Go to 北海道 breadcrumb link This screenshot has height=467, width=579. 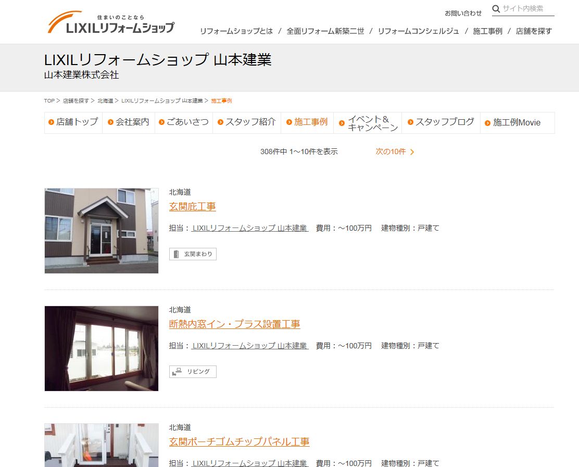coord(105,101)
